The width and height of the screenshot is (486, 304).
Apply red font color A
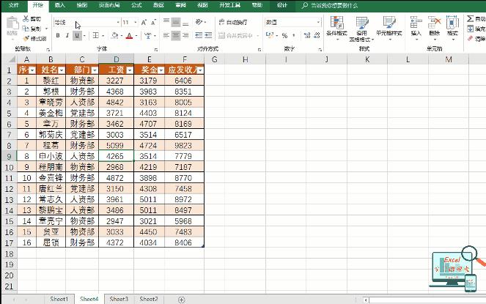pos(129,36)
